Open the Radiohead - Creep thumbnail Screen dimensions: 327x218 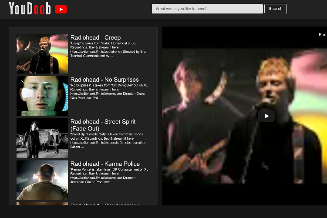click(42, 54)
